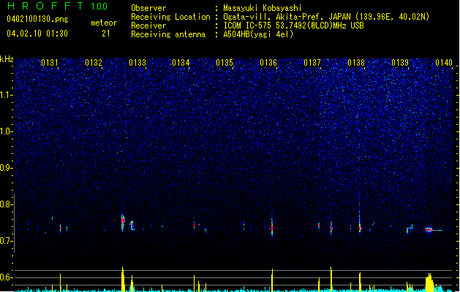This screenshot has width=460, height=292.
Task: Click the yellow power spike at 0136
Action: pyautogui.click(x=272, y=280)
